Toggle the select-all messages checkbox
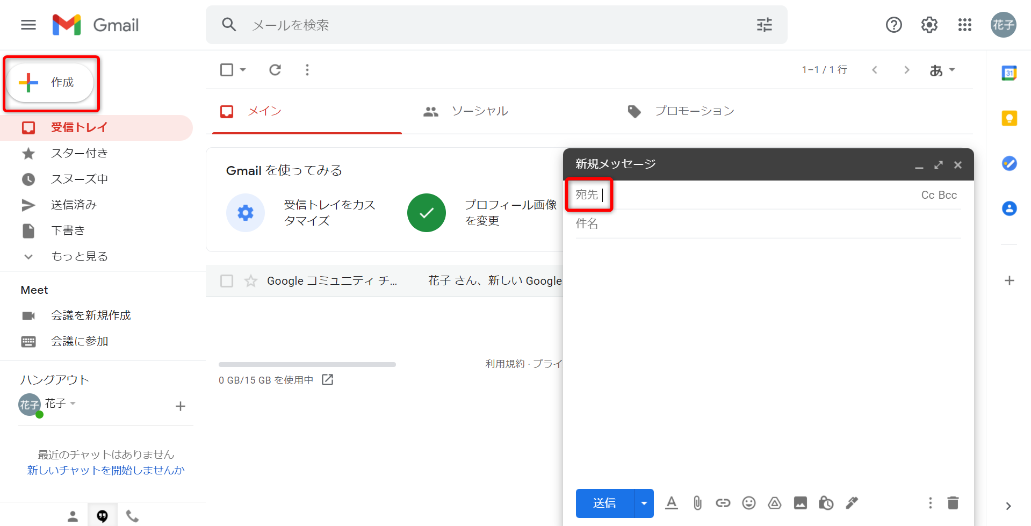This screenshot has width=1031, height=526. (x=226, y=69)
